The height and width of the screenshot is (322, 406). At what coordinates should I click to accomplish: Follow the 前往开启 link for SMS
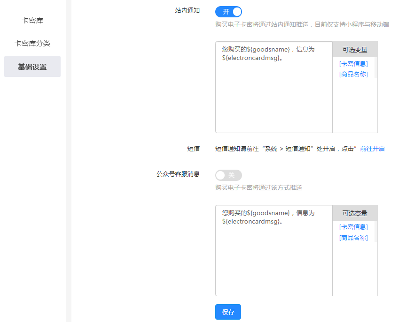click(x=372, y=149)
